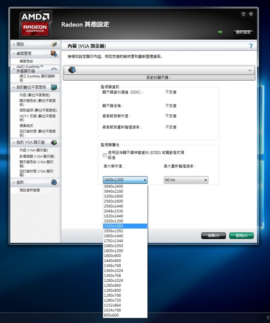The height and width of the screenshot is (323, 270).
Task: Open 建立 Eyefinity 顯示器群組 page
Action: point(37,78)
